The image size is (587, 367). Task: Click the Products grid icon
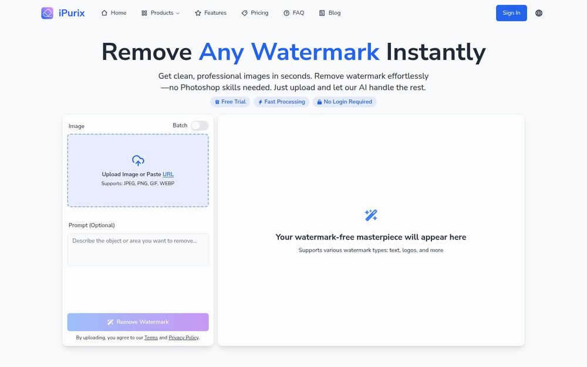(144, 13)
